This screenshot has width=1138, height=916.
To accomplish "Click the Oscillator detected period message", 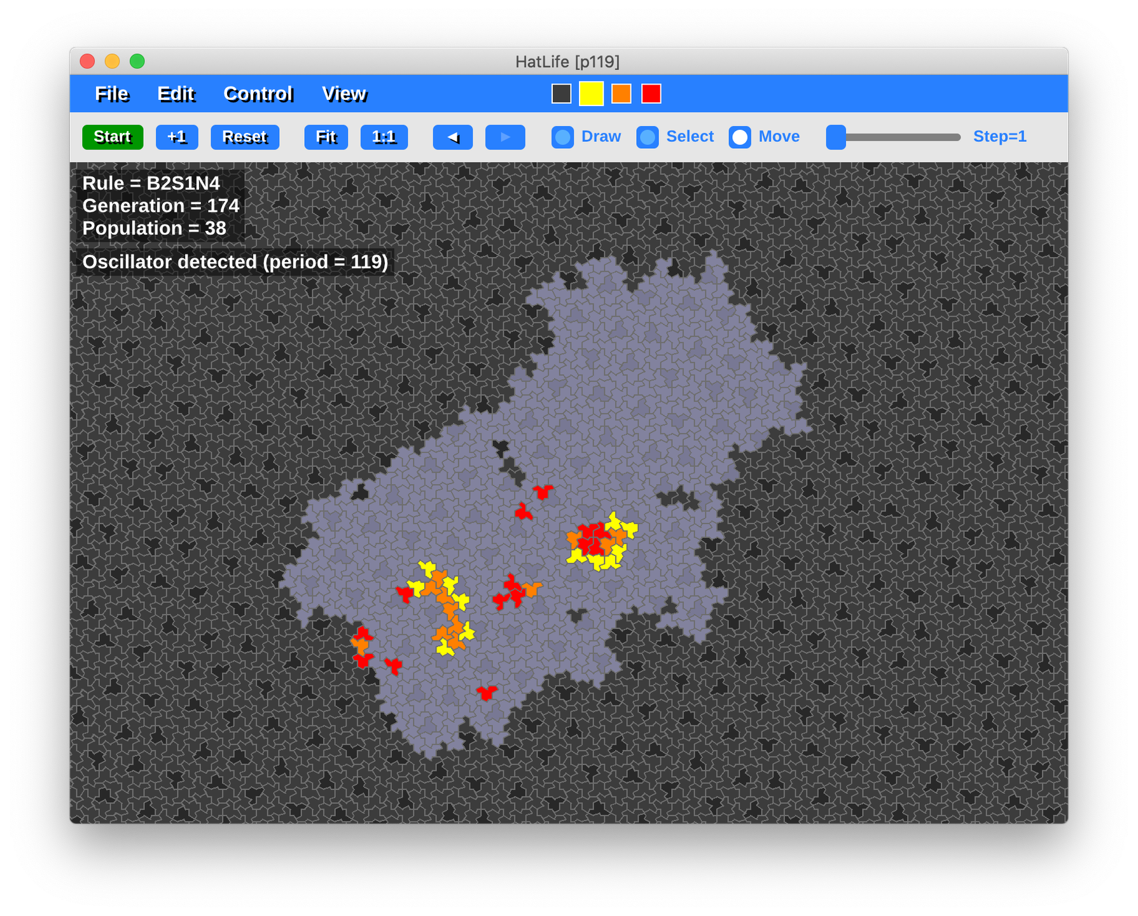I will tap(235, 262).
